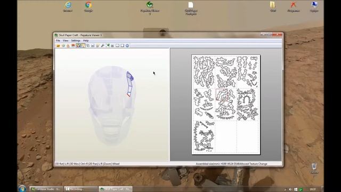Open the red X program desktop icon

[294, 6]
